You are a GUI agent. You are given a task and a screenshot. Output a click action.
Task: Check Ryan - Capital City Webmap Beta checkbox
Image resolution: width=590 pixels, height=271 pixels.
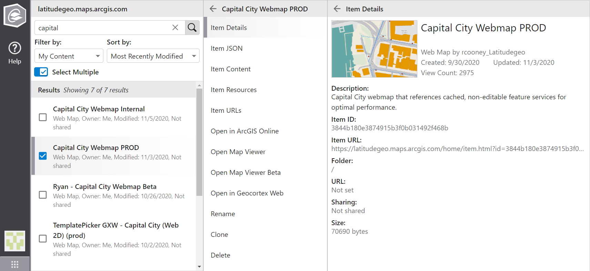tap(43, 195)
